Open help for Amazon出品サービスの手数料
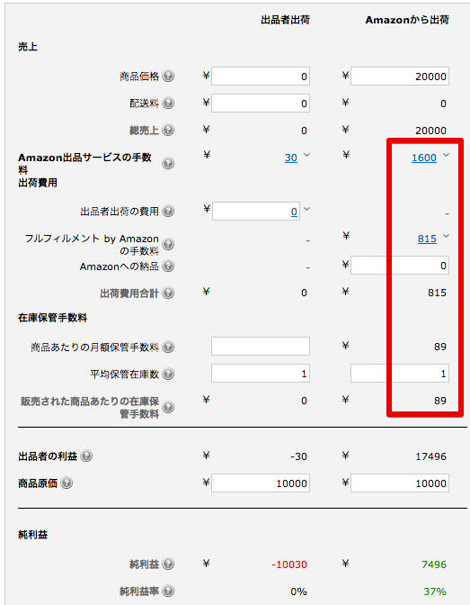 click(168, 163)
